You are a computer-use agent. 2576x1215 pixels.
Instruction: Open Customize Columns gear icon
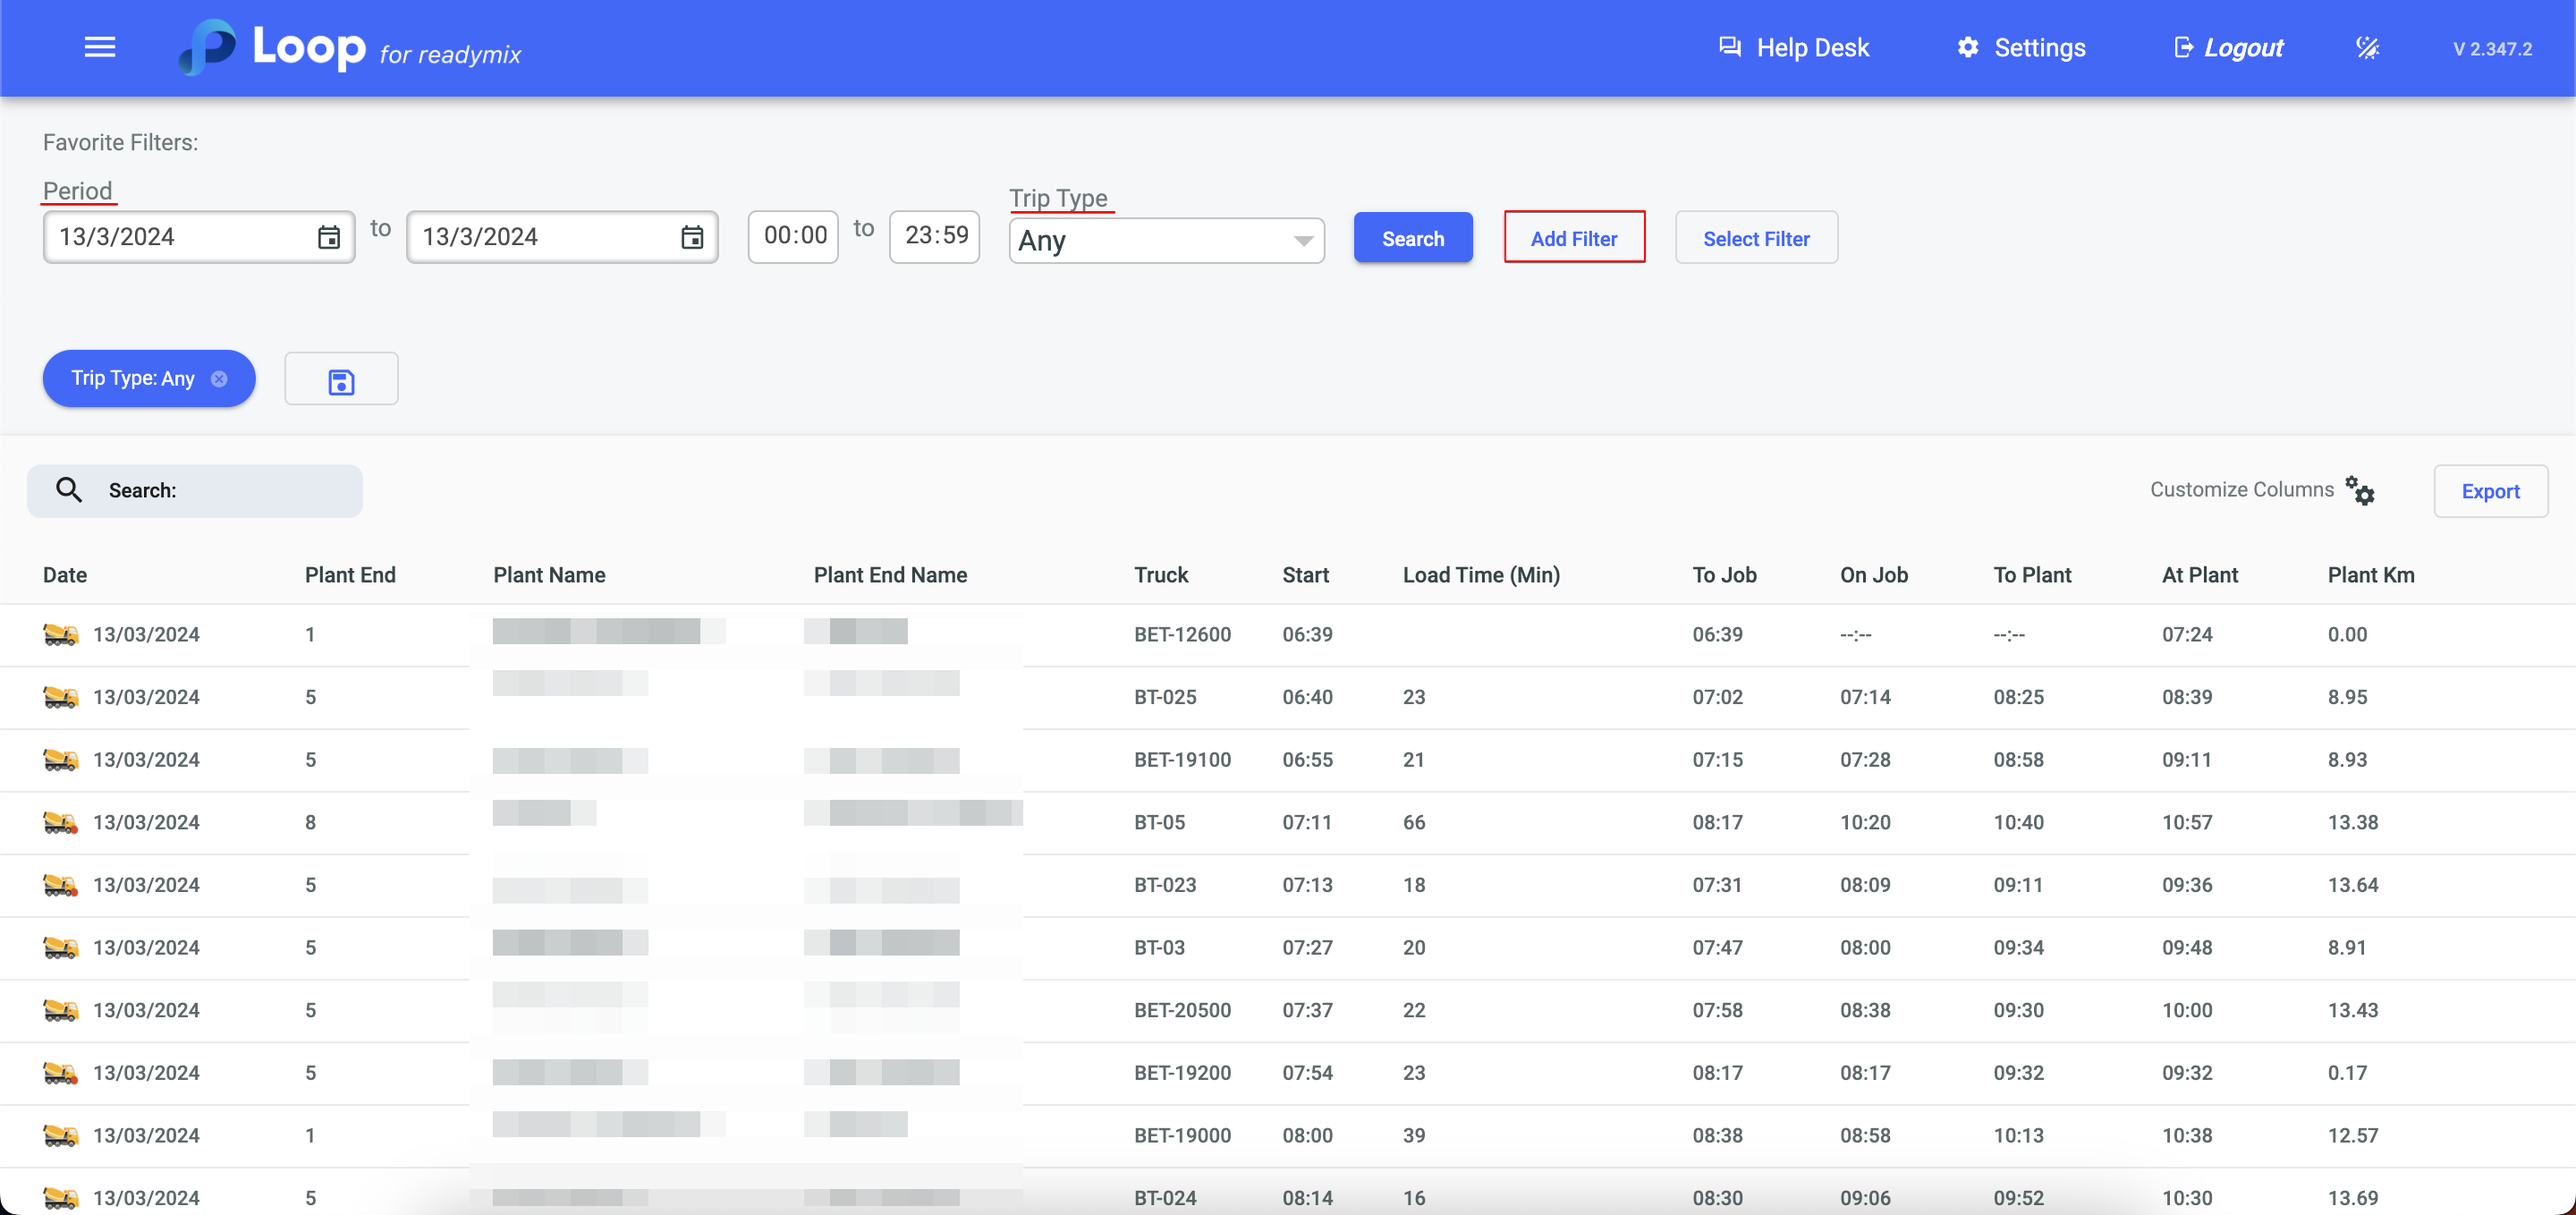pyautogui.click(x=2360, y=490)
